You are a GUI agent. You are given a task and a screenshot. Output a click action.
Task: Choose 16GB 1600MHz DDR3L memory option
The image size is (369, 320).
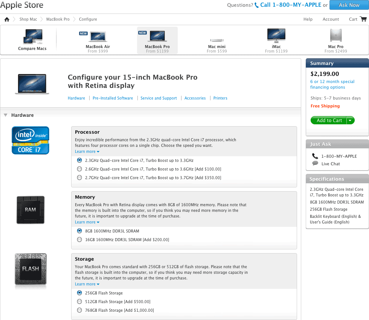pyautogui.click(x=79, y=240)
